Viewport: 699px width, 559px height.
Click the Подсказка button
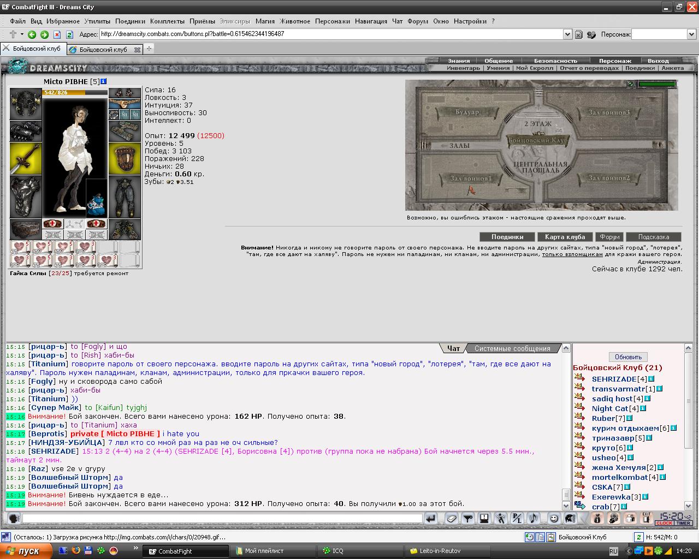click(x=653, y=237)
